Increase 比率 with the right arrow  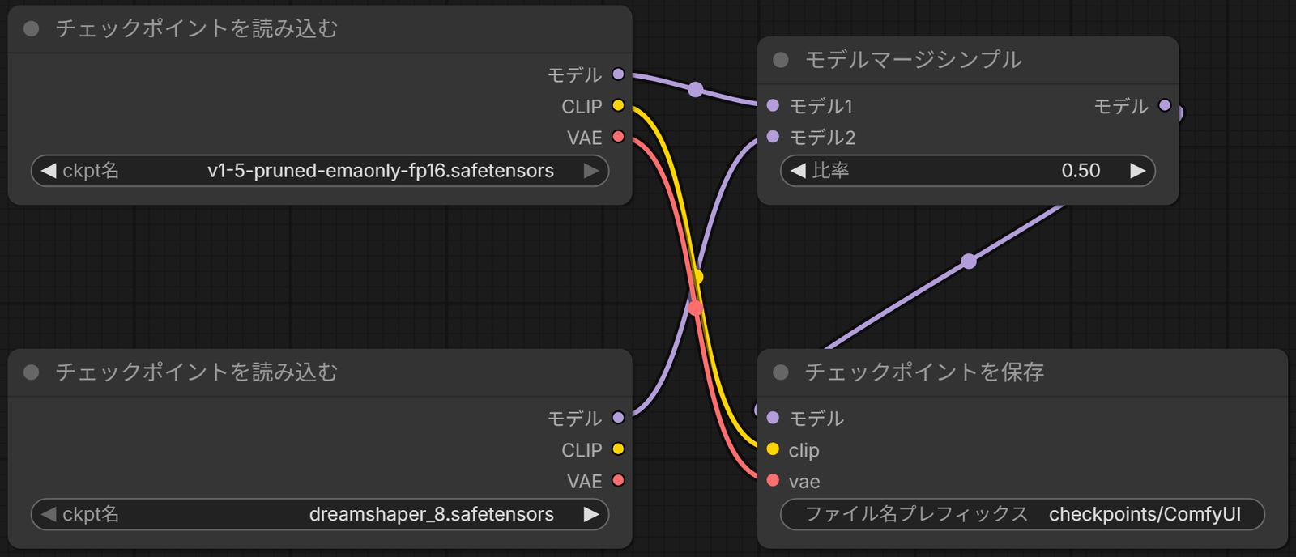(x=1138, y=171)
